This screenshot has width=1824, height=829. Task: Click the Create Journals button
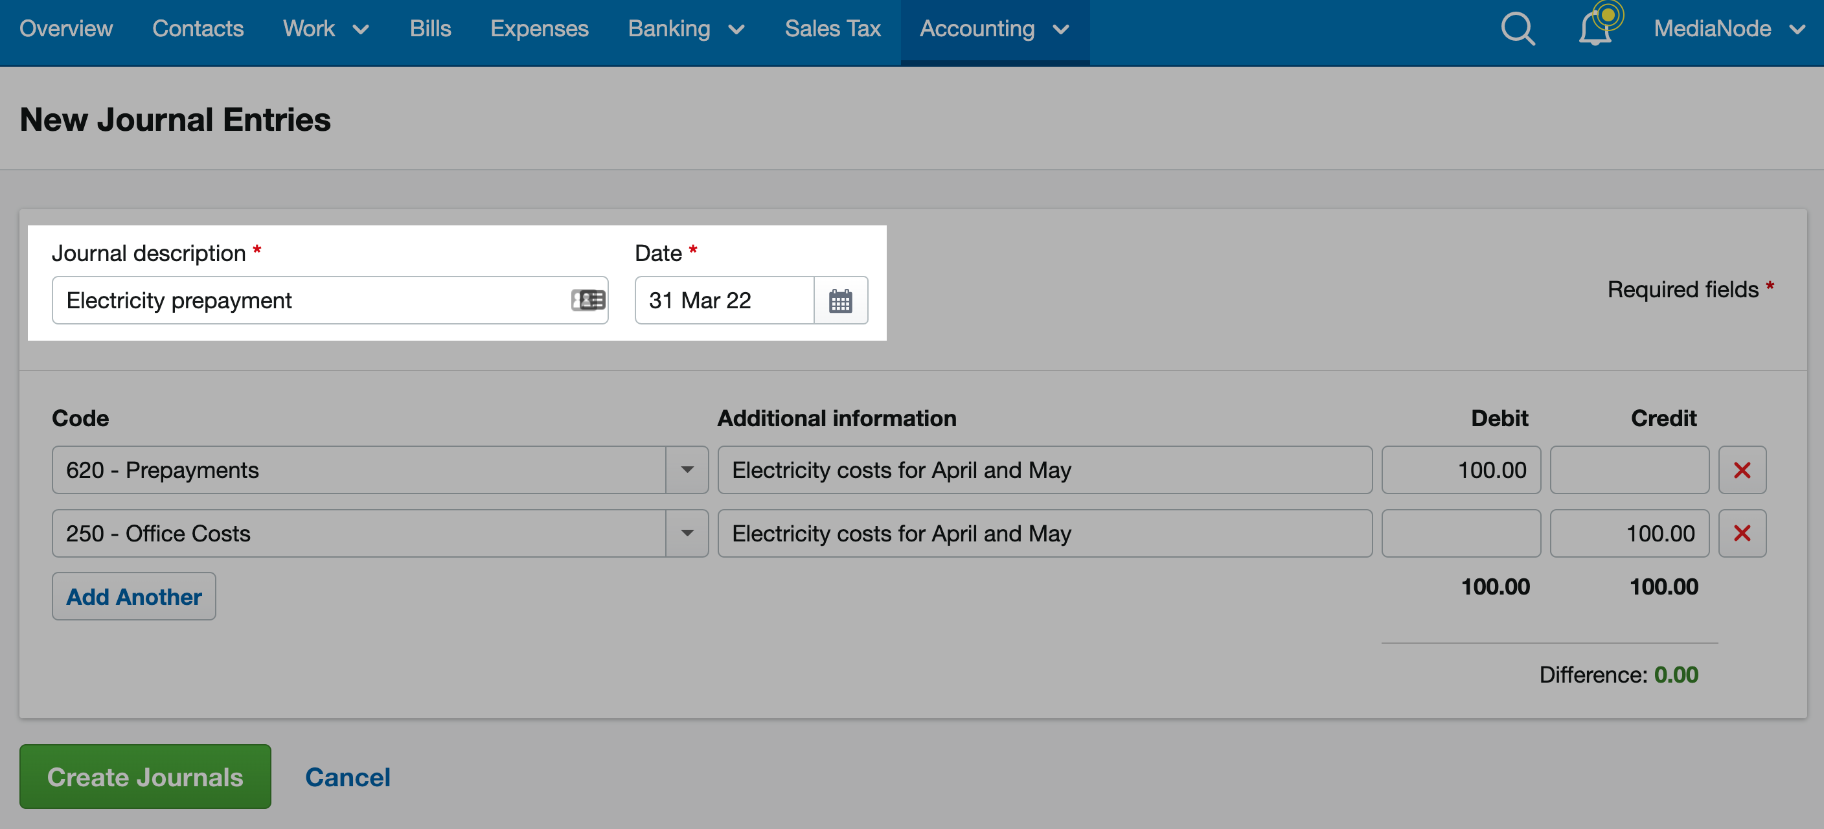[145, 777]
